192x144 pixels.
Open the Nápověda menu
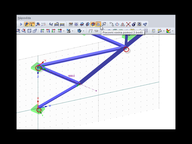point(24,18)
